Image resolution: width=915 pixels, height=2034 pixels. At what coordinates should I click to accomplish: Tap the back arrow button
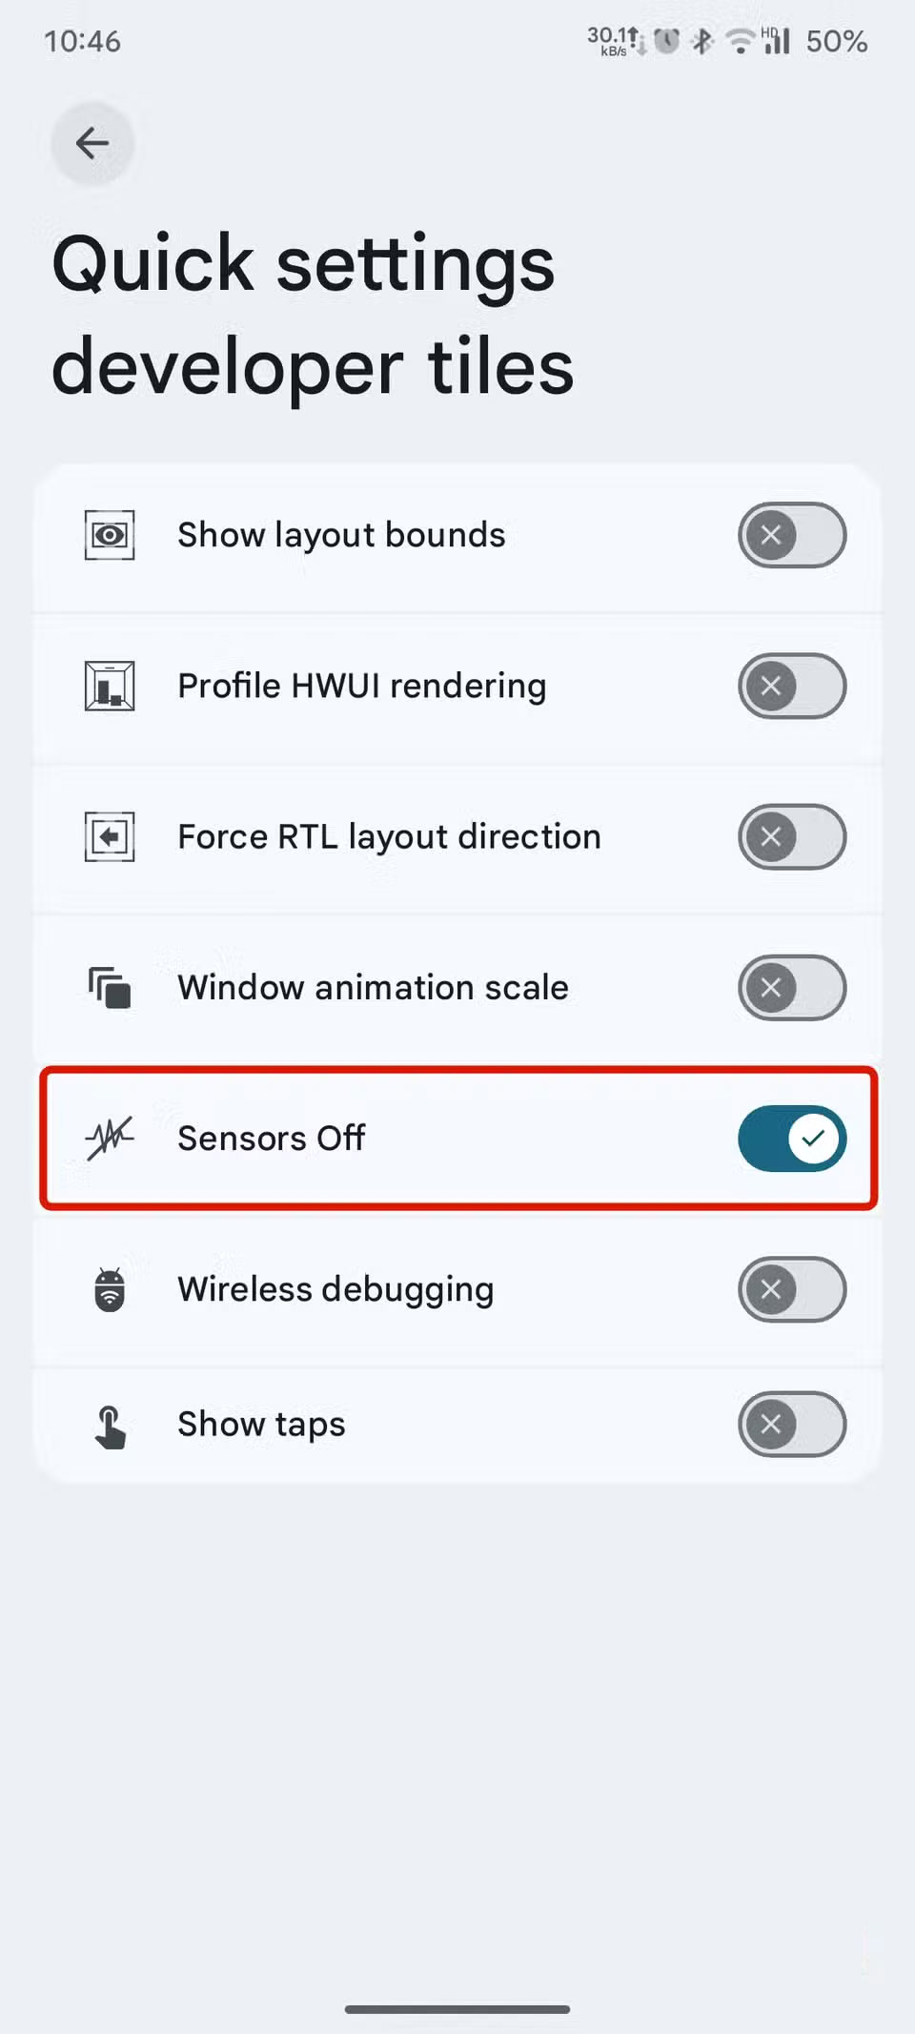point(91,143)
